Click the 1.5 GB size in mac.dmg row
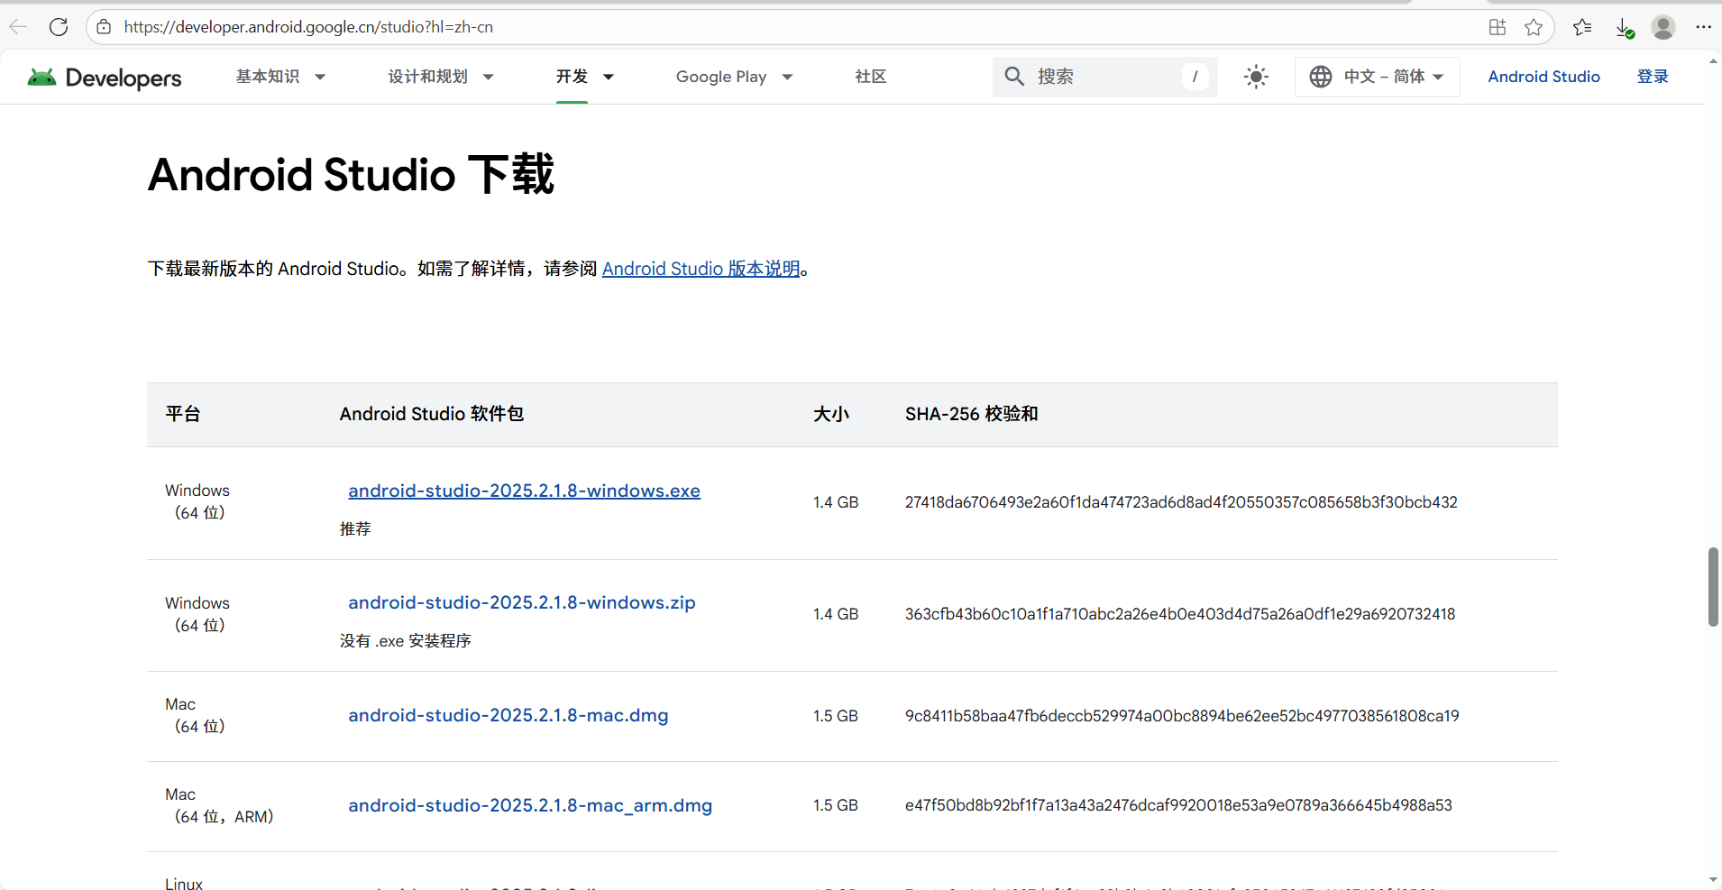1722x890 pixels. [836, 716]
